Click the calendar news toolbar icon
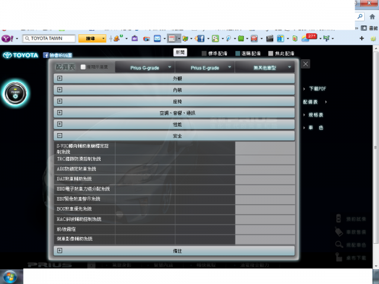The image size is (379, 284). (x=172, y=38)
